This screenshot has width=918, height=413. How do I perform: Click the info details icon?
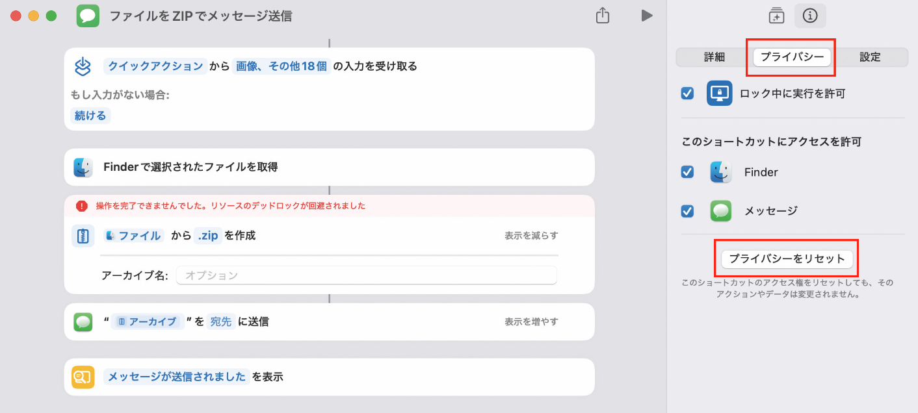point(810,16)
